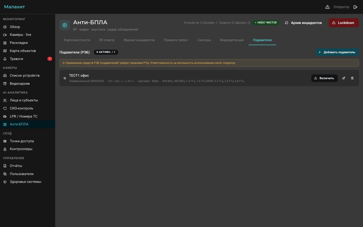363x227 pixels.
Task: Select the Сенсоры tab
Action: 204,40
